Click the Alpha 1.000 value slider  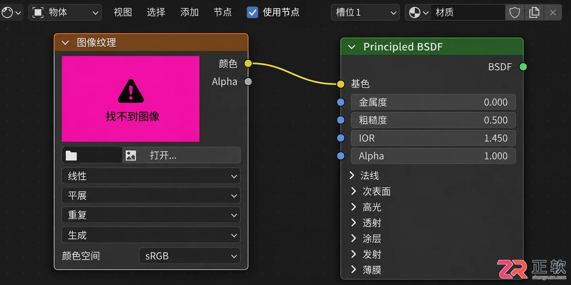tap(433, 156)
